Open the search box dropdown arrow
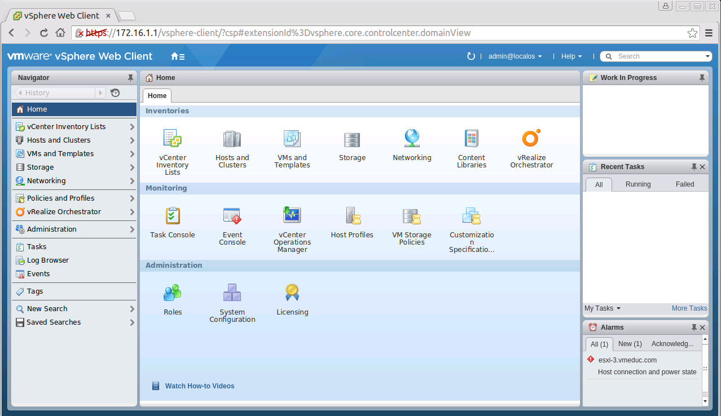 (x=708, y=56)
